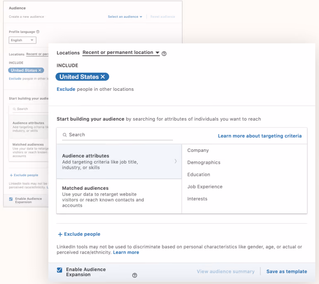Focus the Search attributes input field
This screenshot has width=319, height=284.
tap(118, 135)
